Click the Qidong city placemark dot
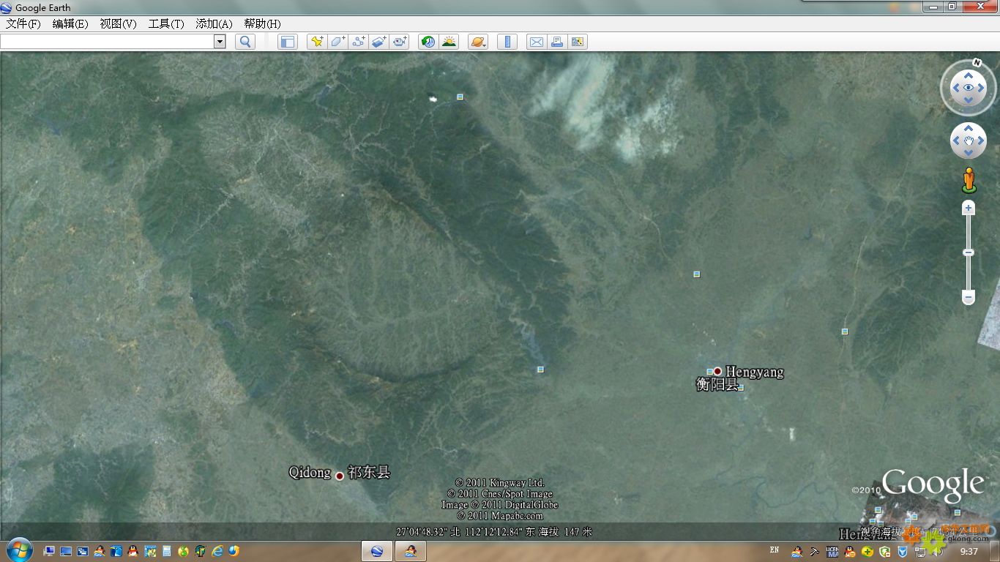This screenshot has height=562, width=1000. pos(340,476)
